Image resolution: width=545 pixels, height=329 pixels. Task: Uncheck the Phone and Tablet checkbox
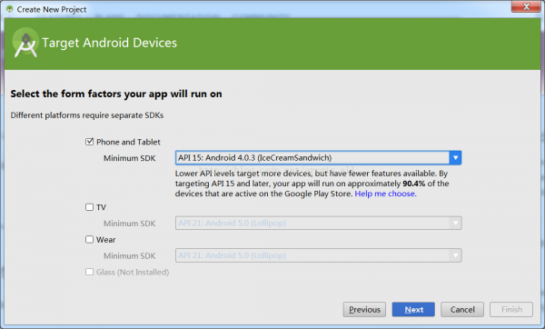click(x=89, y=142)
